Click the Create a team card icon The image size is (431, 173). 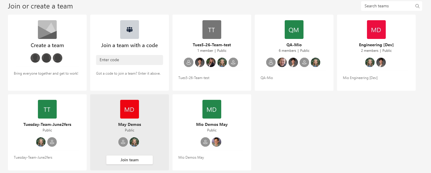pyautogui.click(x=47, y=29)
